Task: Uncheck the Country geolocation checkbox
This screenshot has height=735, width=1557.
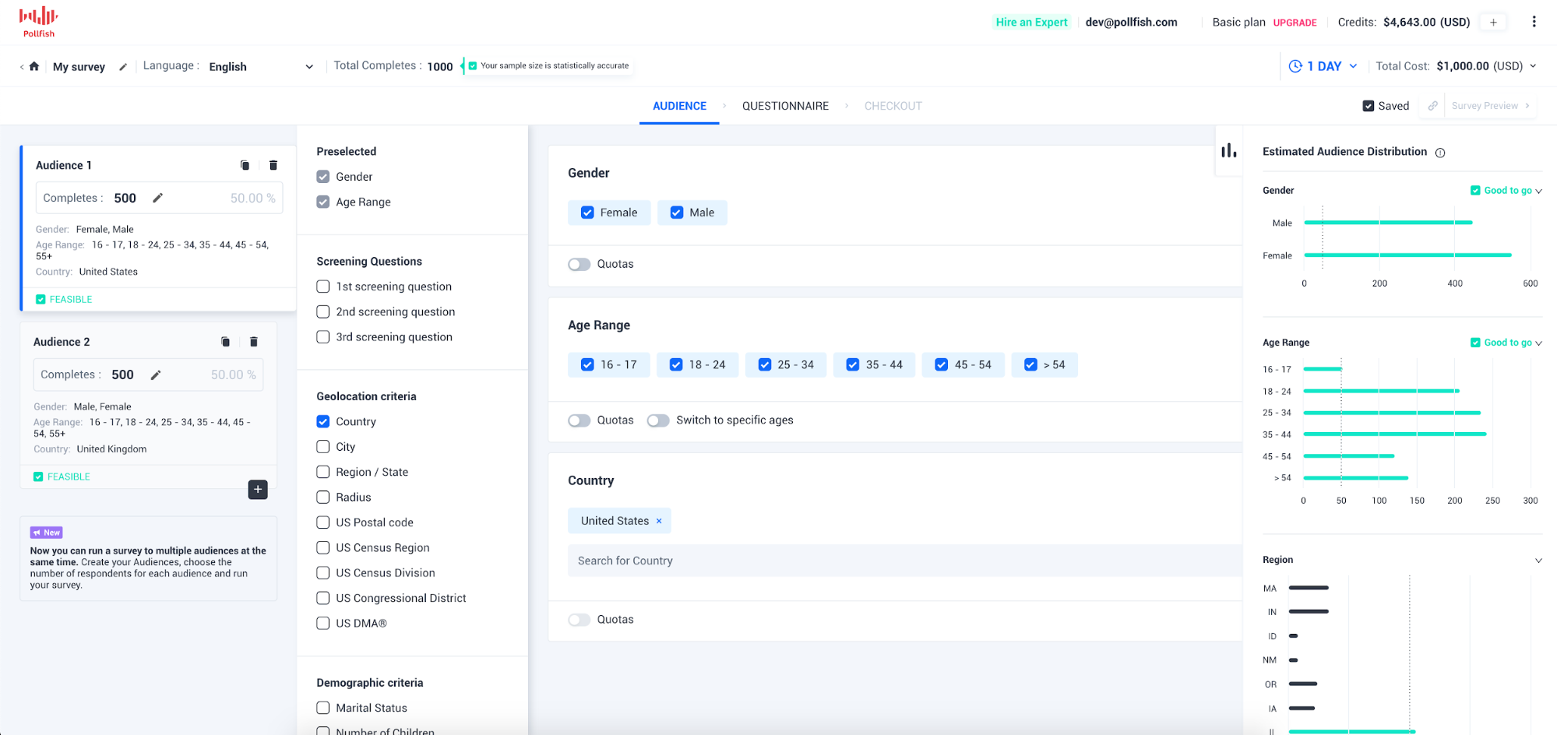Action: coord(323,421)
